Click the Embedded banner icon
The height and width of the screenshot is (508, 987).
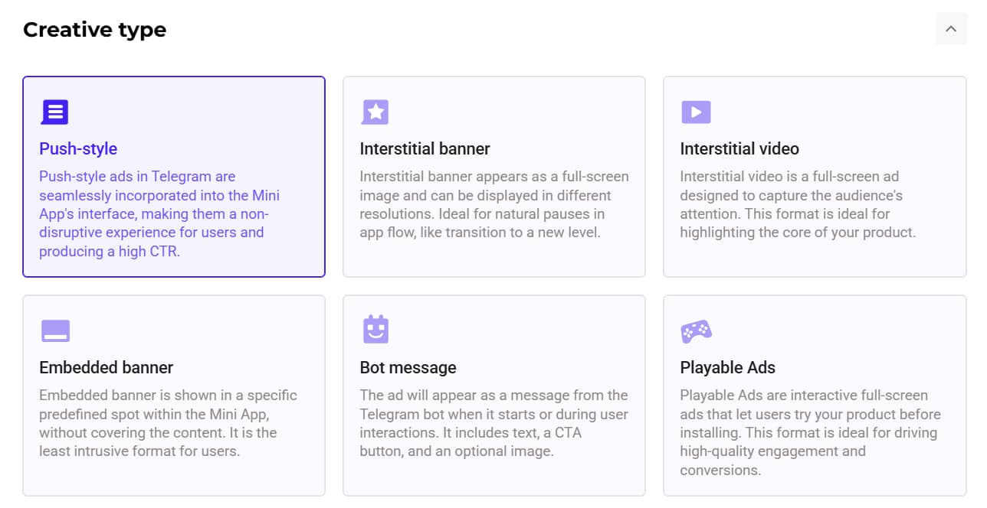(x=55, y=331)
